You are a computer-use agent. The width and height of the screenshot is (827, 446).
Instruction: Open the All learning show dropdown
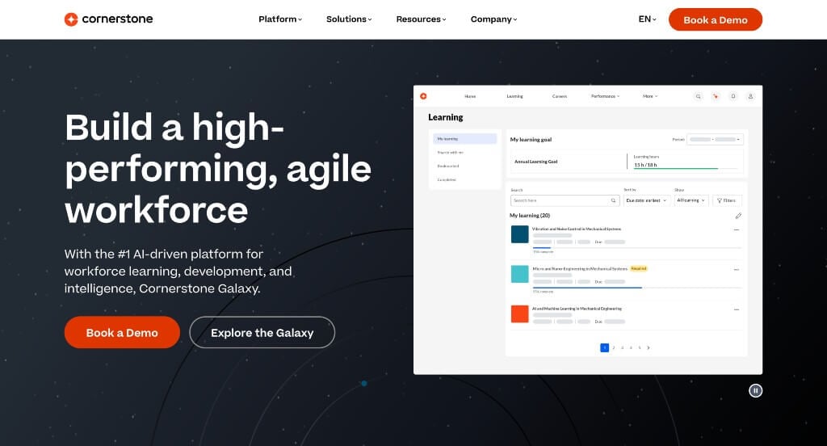[x=691, y=200]
